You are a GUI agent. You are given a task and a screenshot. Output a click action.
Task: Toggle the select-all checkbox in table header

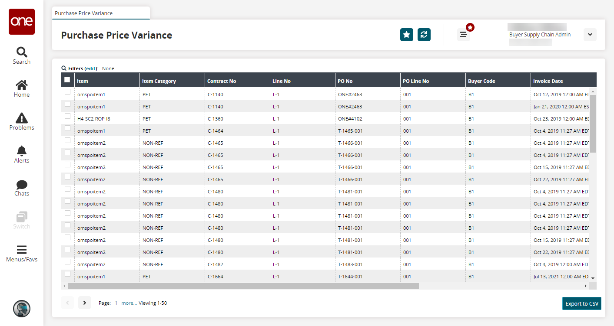(x=67, y=80)
